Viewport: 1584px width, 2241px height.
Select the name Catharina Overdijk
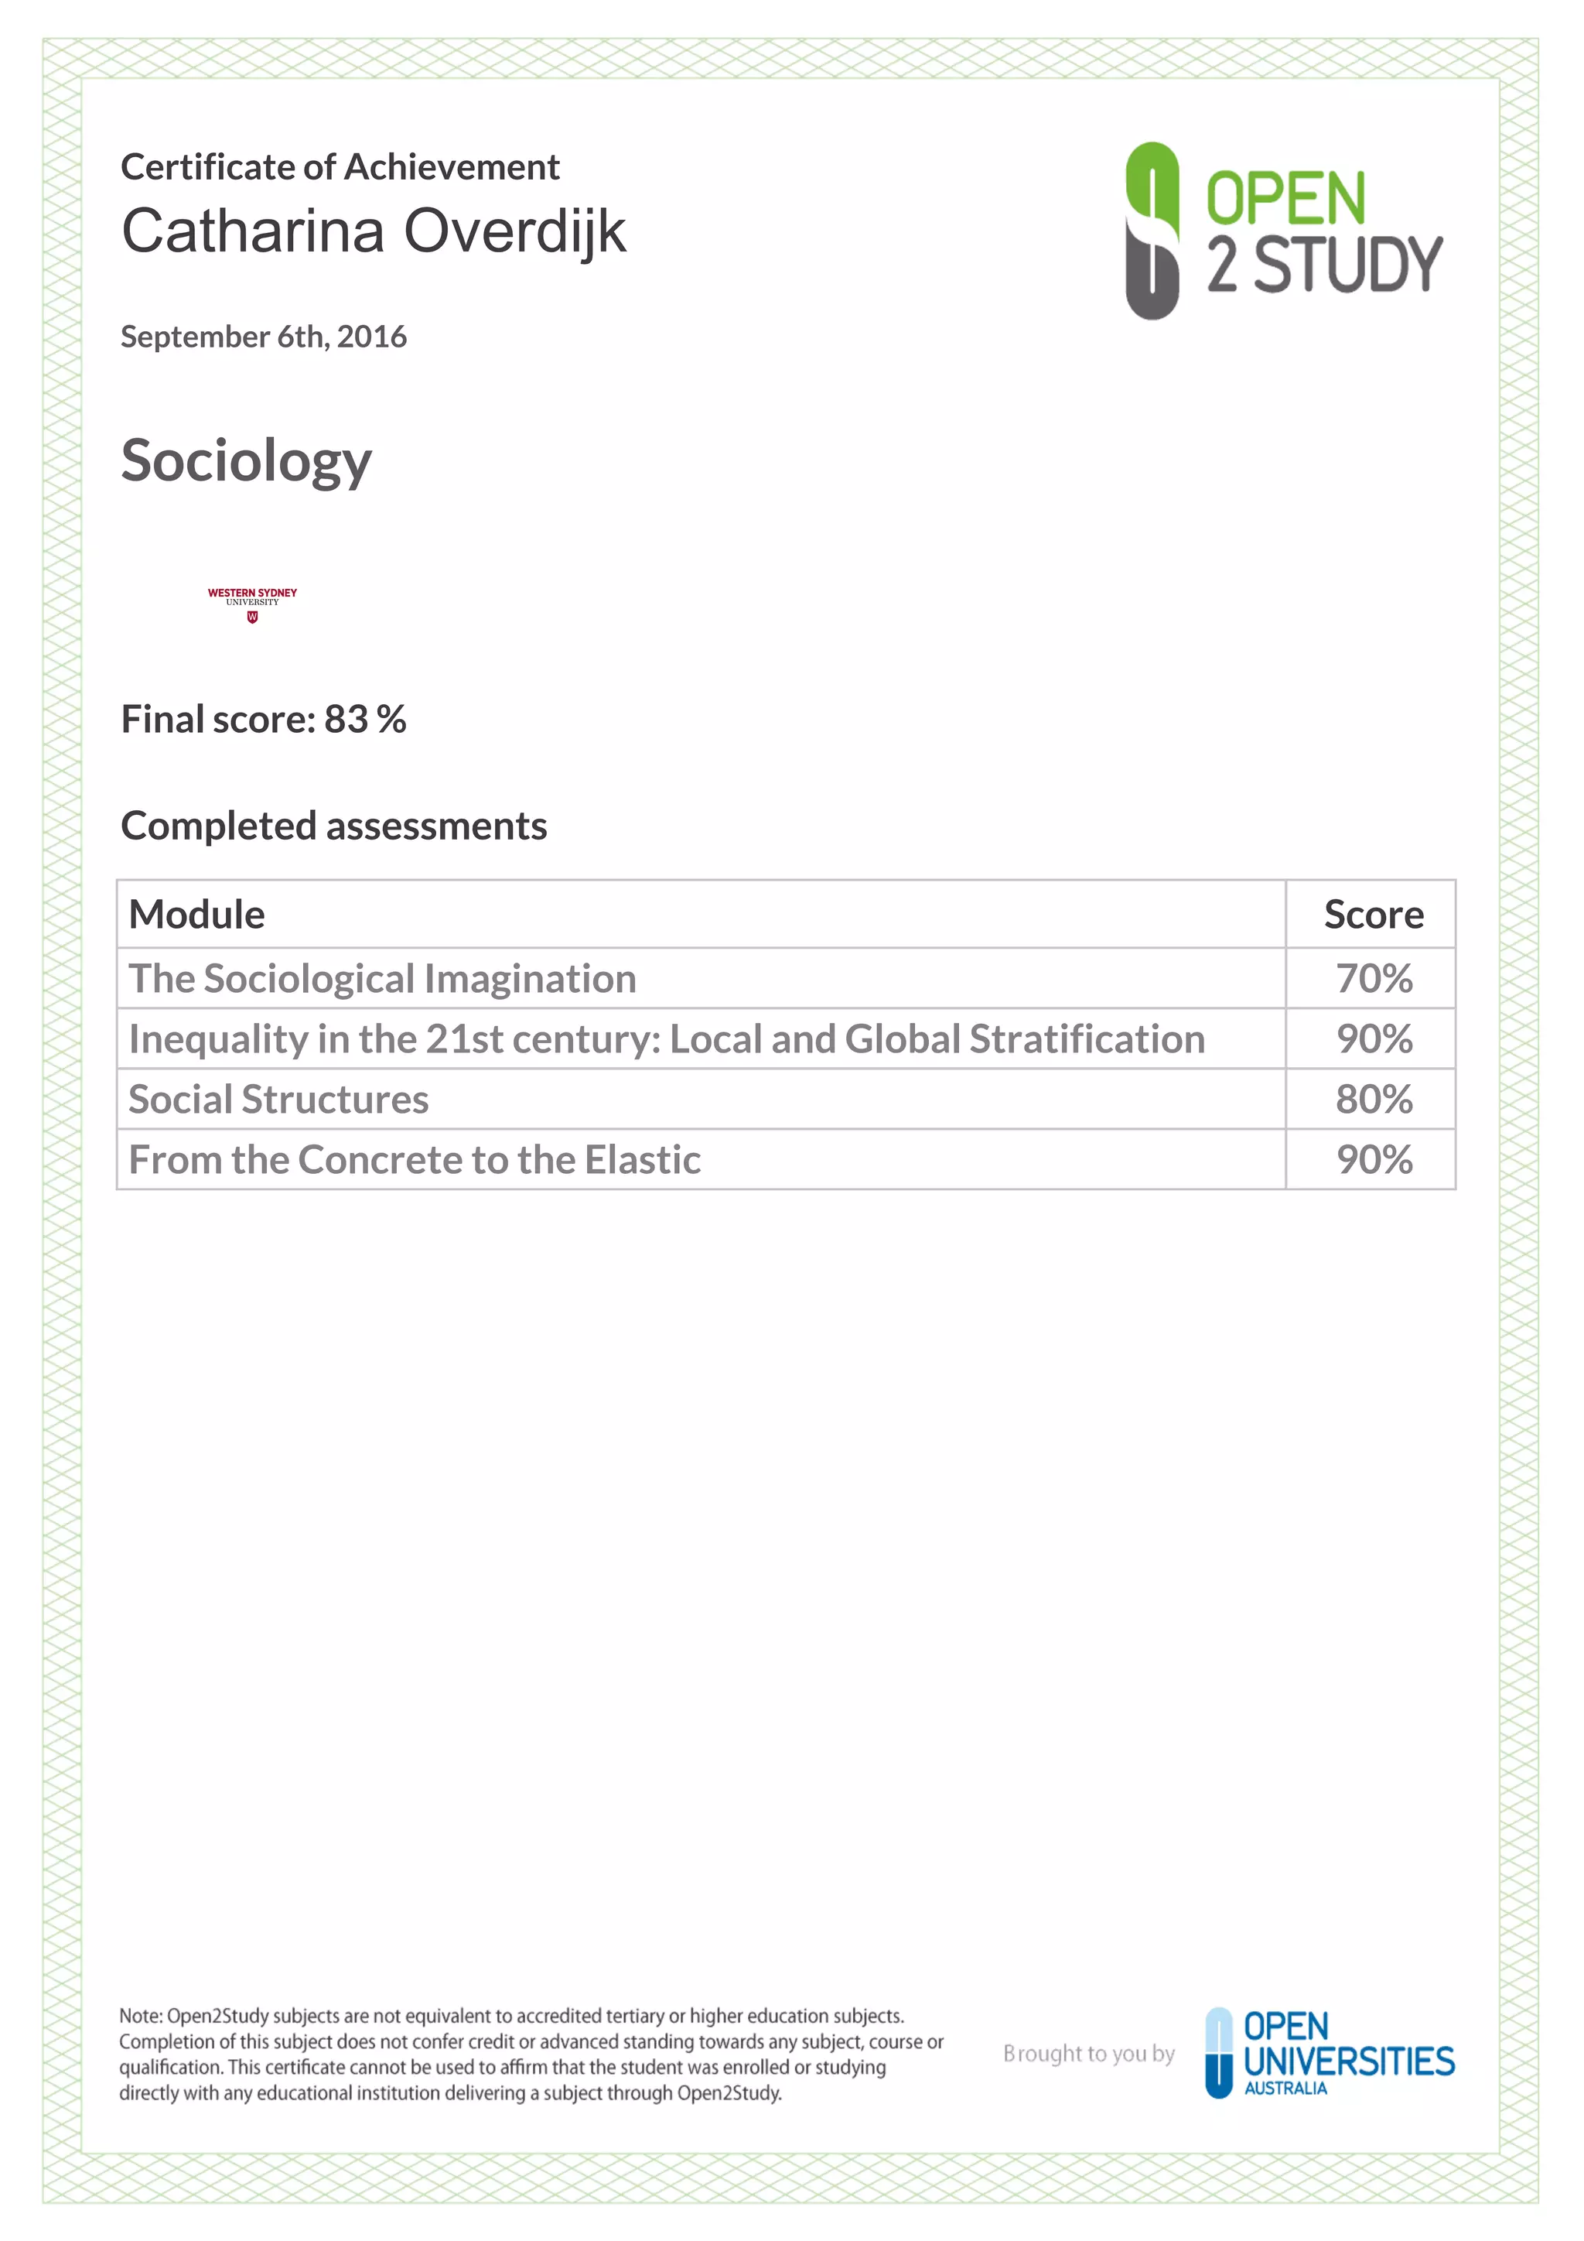pos(374,232)
